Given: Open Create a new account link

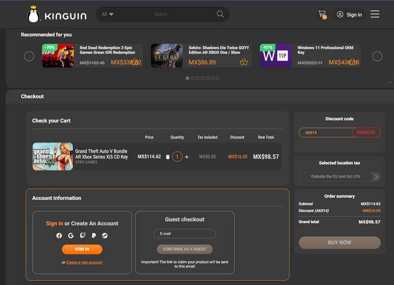Looking at the screenshot, I should click(x=84, y=262).
